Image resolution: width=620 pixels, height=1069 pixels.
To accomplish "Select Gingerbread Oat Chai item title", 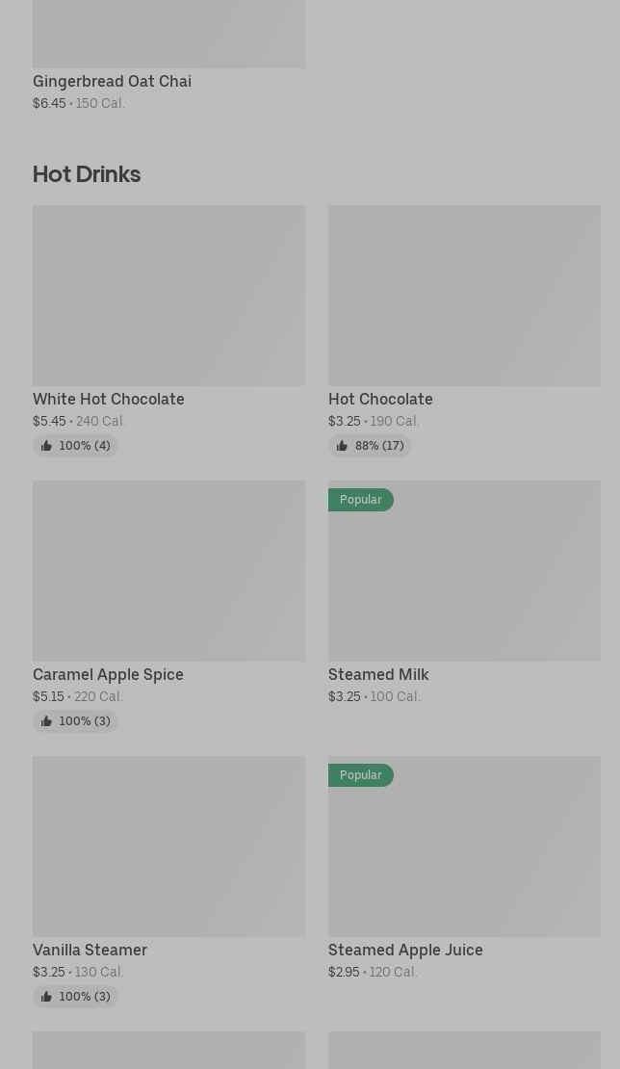I will pos(112,81).
